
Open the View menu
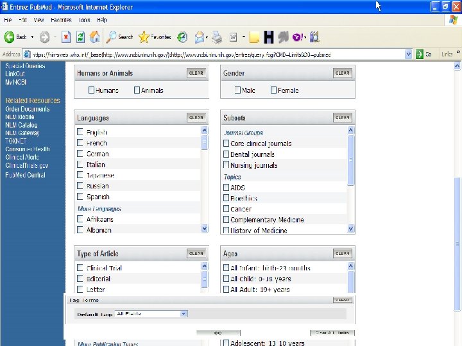coord(38,20)
